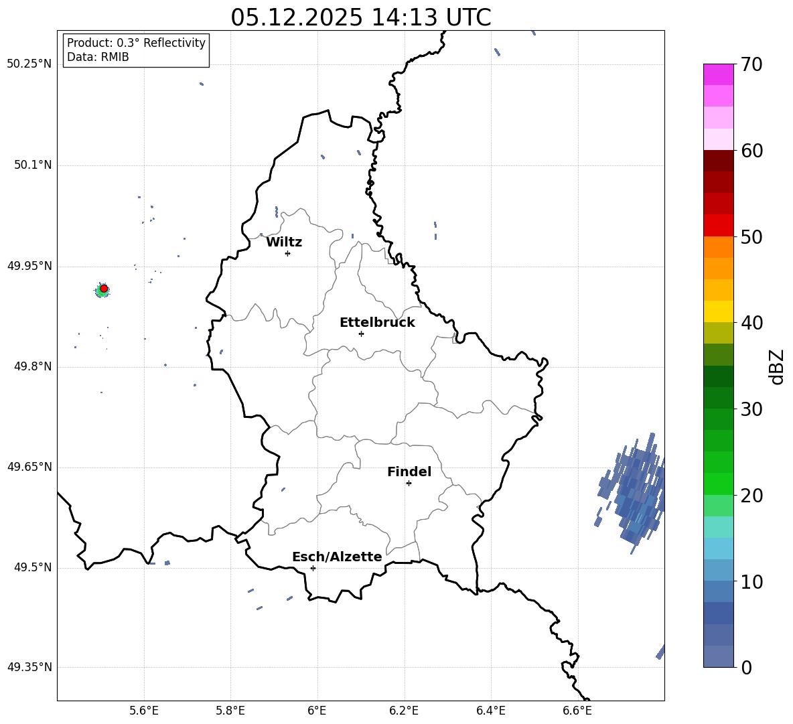Click the 6.4°E longitude label

tap(490, 711)
